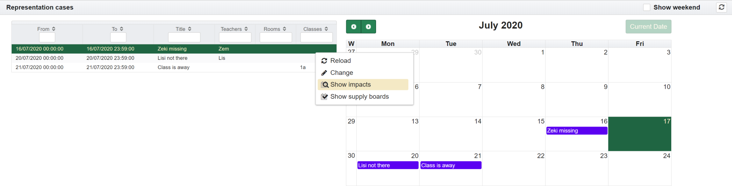The width and height of the screenshot is (732, 186).
Task: Sort by the Rooms column
Action: [x=284, y=29]
